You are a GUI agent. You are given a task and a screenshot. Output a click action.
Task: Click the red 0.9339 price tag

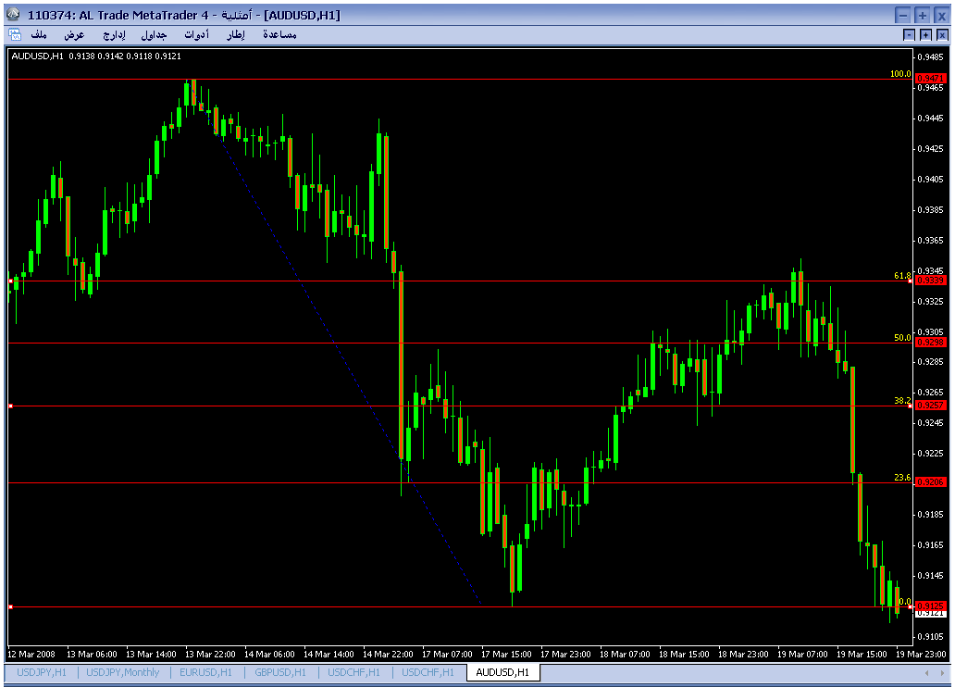(931, 281)
